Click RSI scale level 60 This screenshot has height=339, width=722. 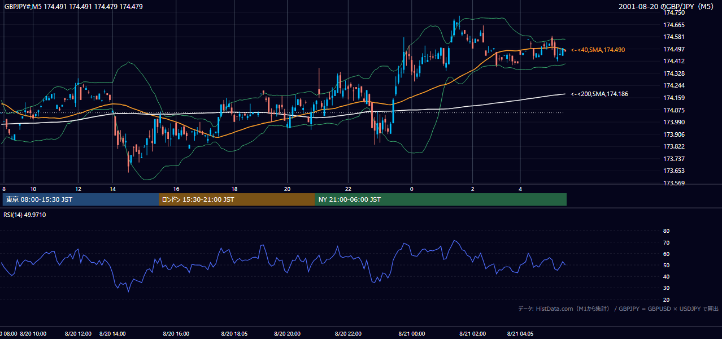tap(666, 254)
